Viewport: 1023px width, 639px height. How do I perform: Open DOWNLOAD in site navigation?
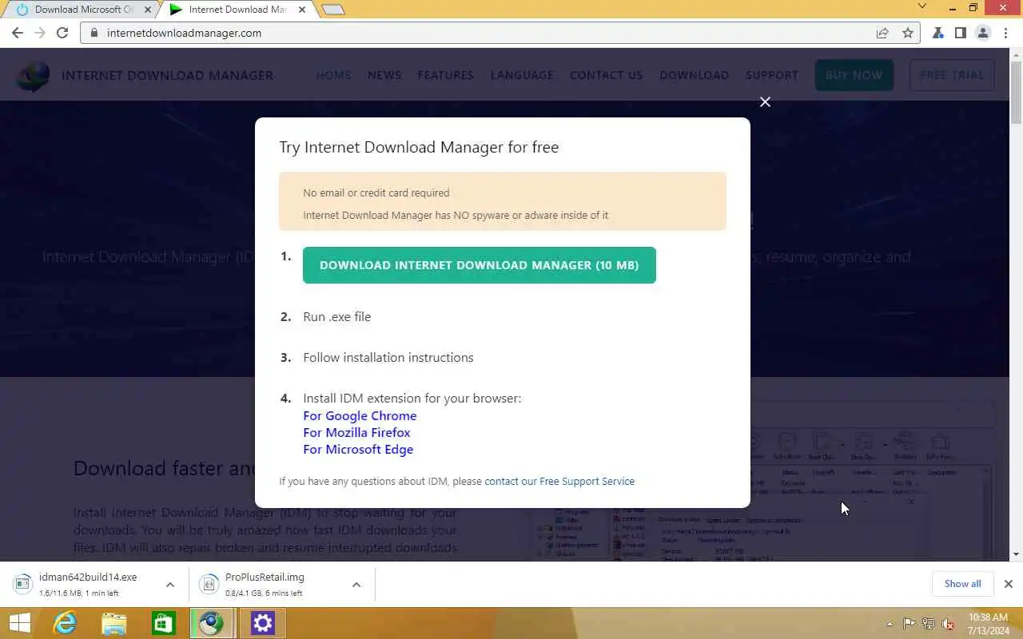[694, 75]
